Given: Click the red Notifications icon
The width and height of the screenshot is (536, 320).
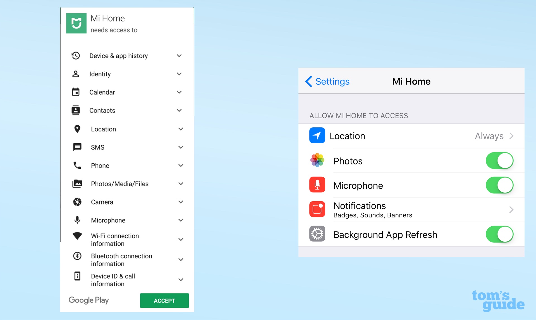Looking at the screenshot, I should coord(317,209).
